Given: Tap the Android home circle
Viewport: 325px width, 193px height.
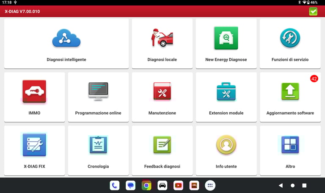Looking at the screenshot, I should (x=292, y=185).
